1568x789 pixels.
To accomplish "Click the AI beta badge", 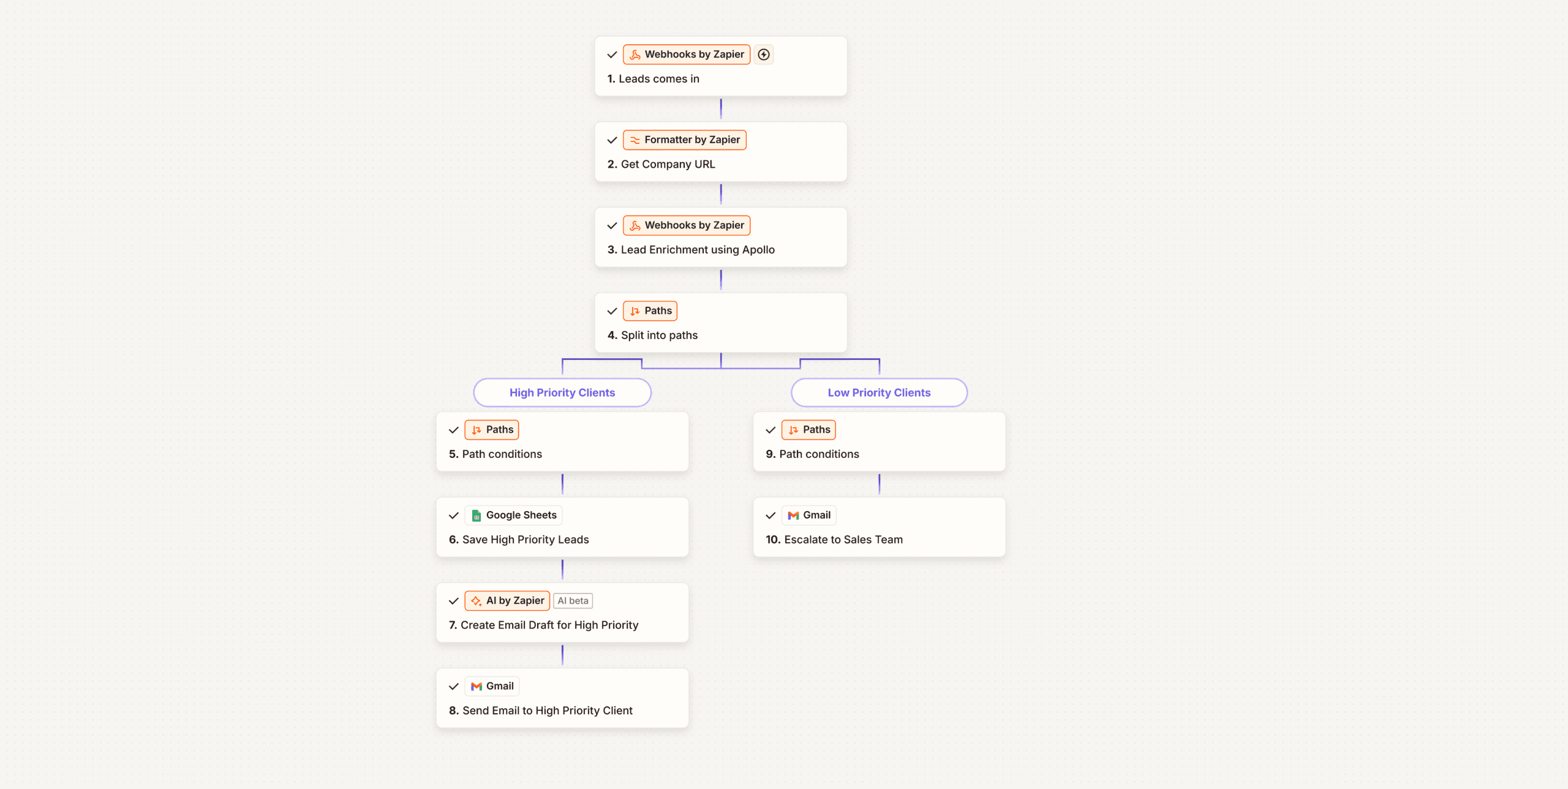I will pos(573,601).
